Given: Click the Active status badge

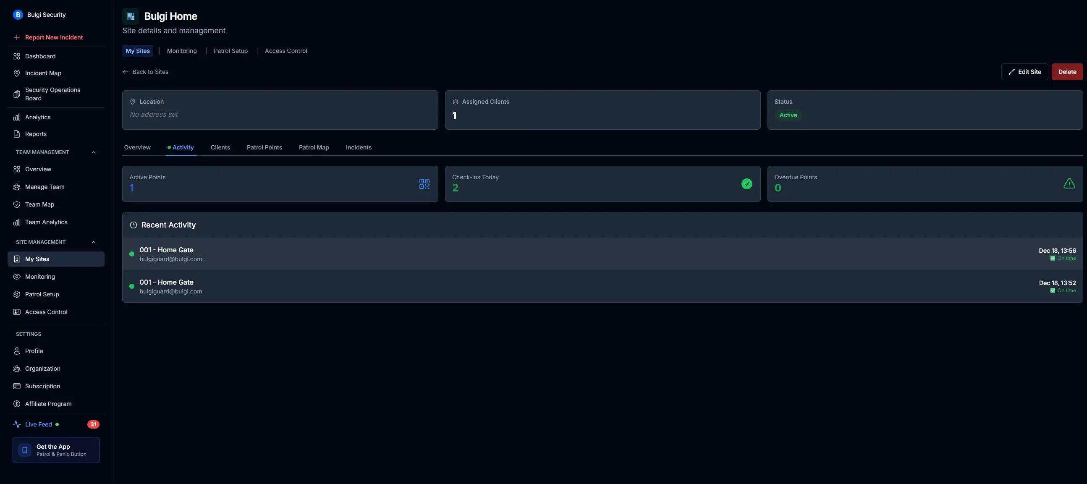Looking at the screenshot, I should [x=788, y=115].
